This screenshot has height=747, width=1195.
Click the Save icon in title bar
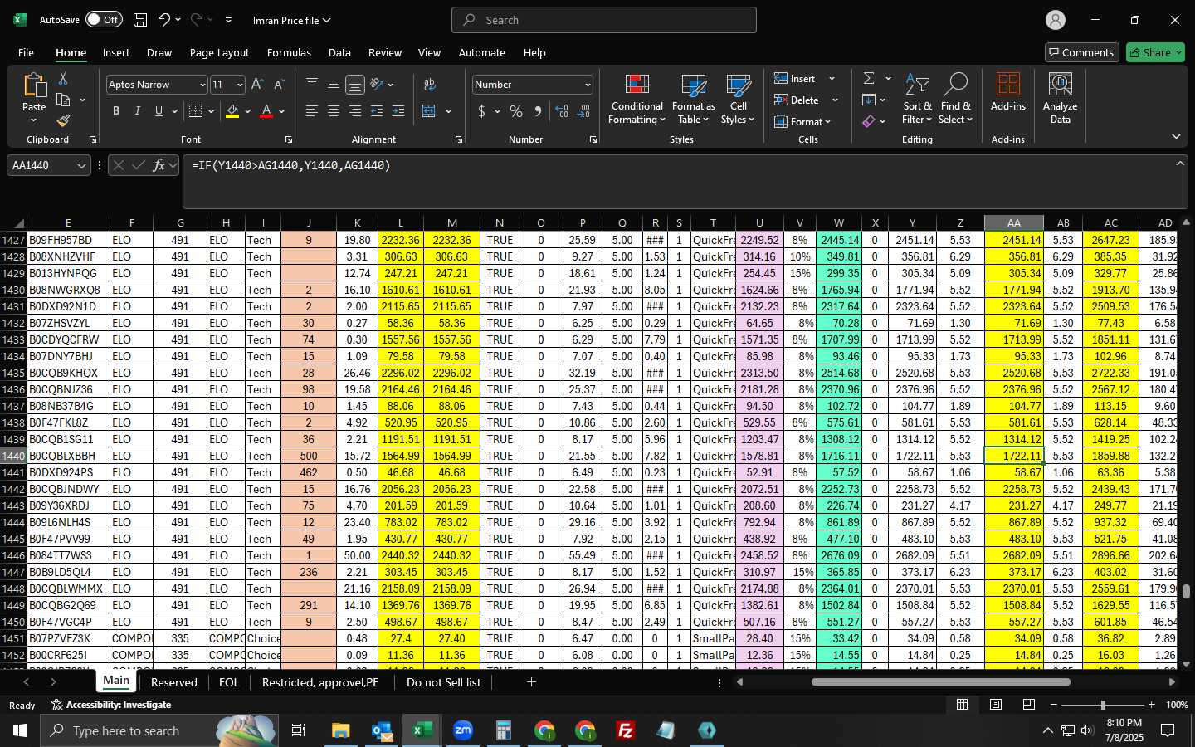click(x=140, y=20)
